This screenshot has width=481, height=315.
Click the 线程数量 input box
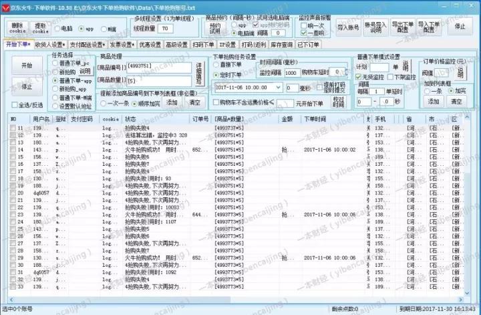pyautogui.click(x=166, y=29)
